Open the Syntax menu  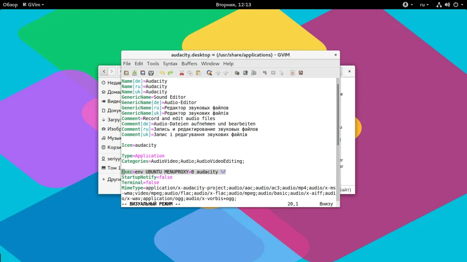pos(170,64)
